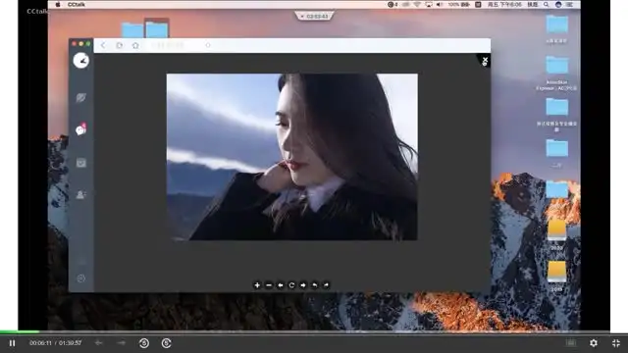The width and height of the screenshot is (628, 353).
Task: Go back with the chevron in the window toolbar
Action: (x=103, y=45)
